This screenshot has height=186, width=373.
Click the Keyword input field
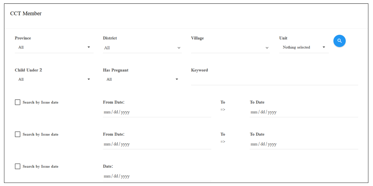(274, 80)
